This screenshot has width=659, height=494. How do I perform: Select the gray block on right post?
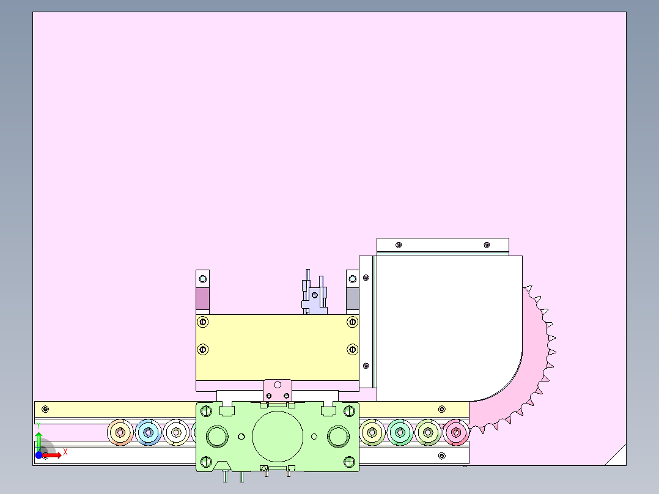click(x=352, y=298)
